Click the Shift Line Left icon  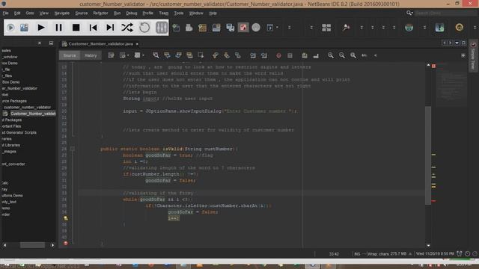[253, 55]
